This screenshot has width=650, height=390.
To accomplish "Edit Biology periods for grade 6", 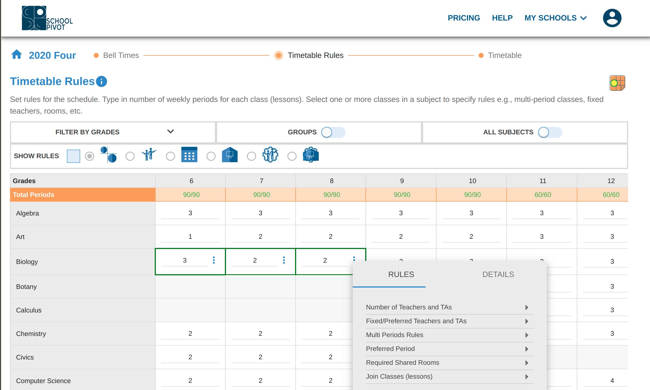I will tap(185, 261).
